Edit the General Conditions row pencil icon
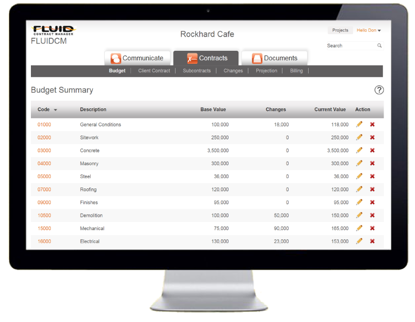Screen dimensions: 415x322 pyautogui.click(x=359, y=124)
